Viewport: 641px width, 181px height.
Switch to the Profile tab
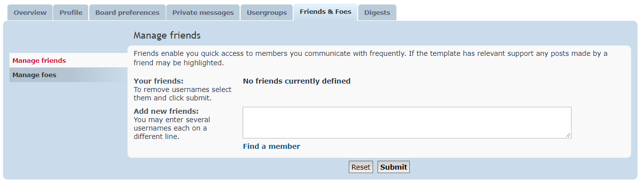(71, 12)
